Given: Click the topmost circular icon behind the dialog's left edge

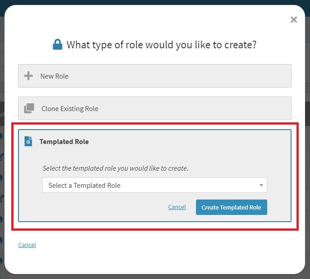Looking at the screenshot, I should click(x=2, y=136).
